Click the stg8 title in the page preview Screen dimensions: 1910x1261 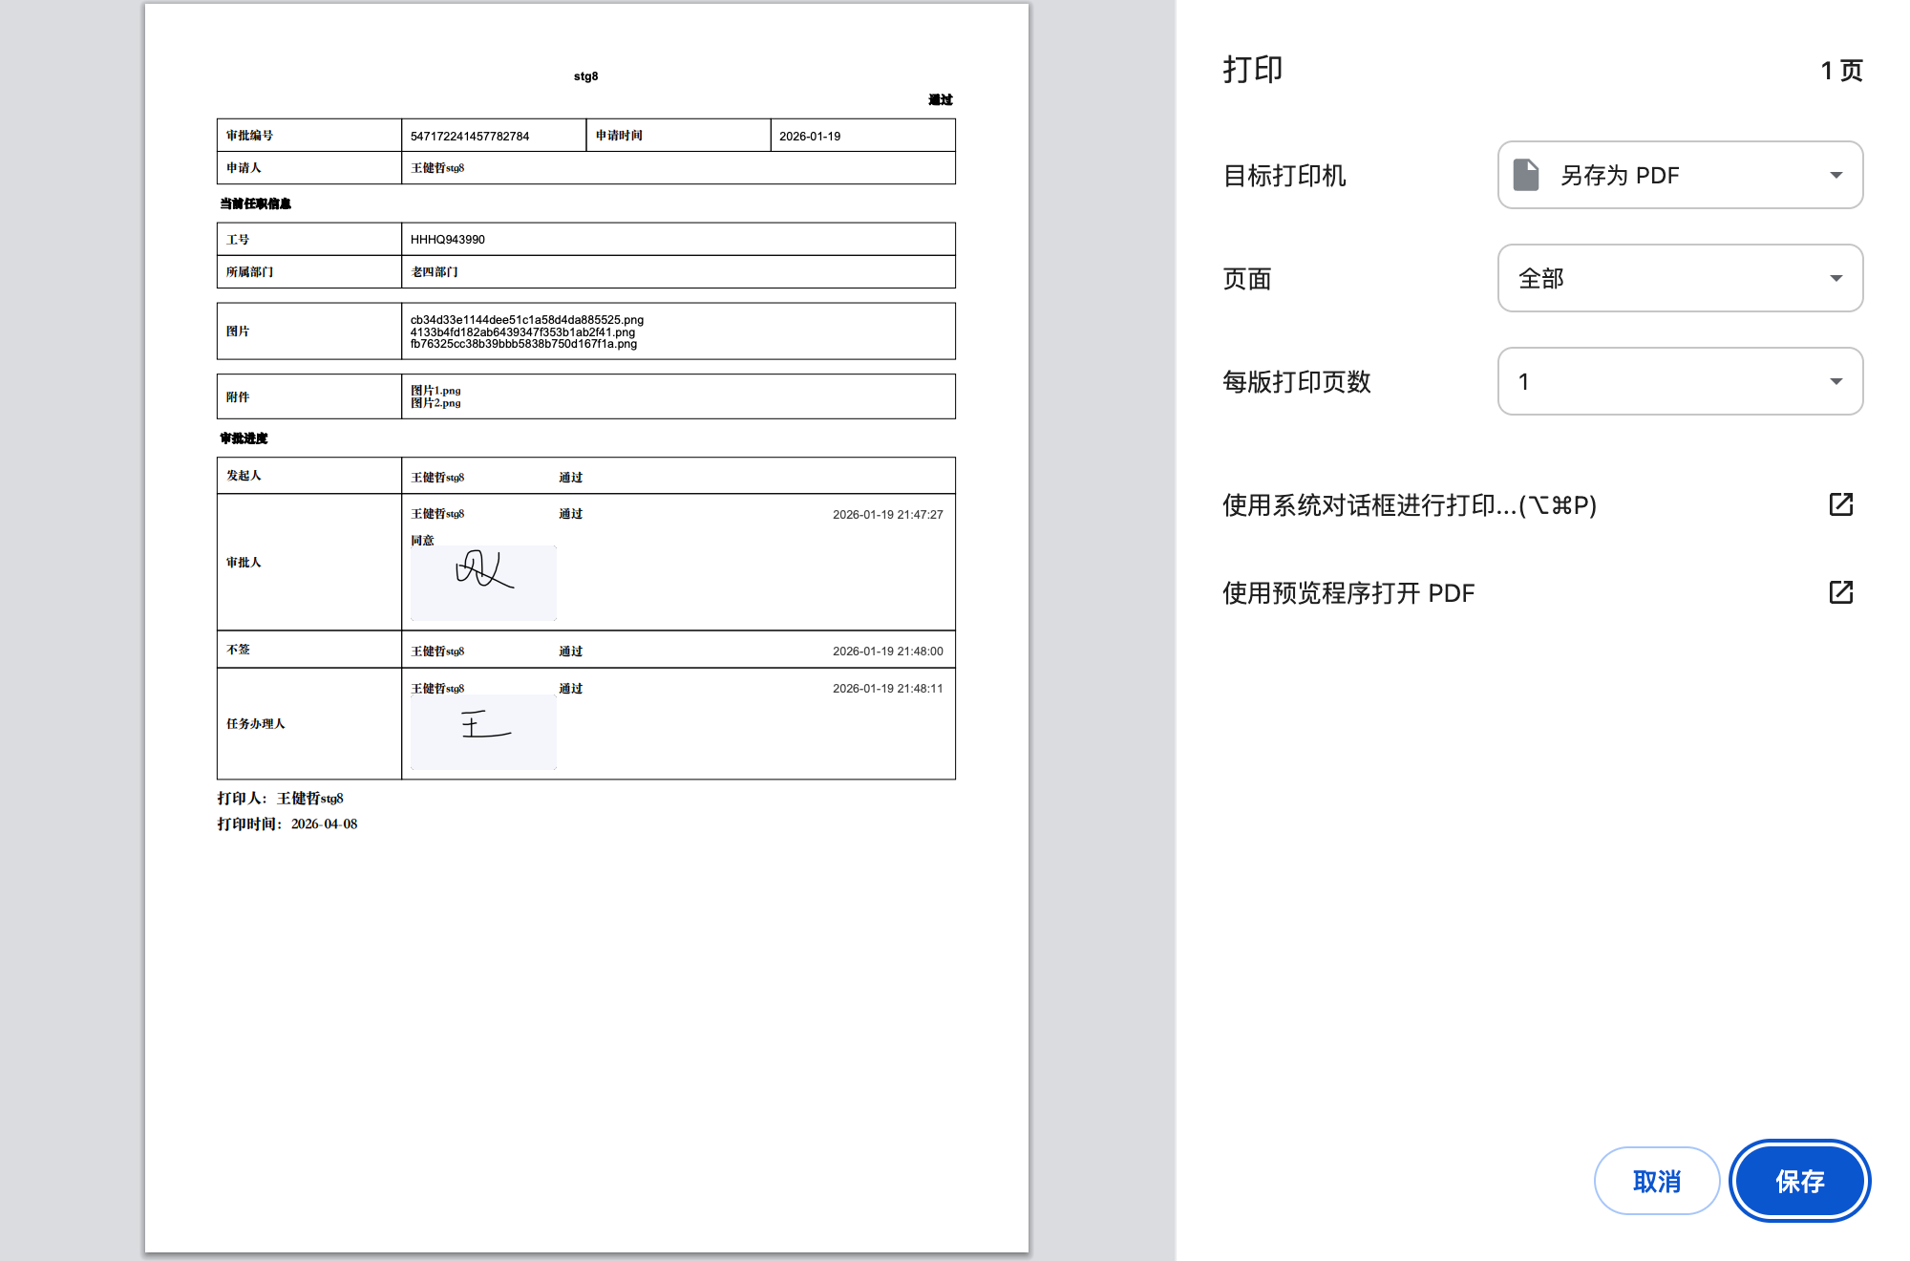click(585, 76)
